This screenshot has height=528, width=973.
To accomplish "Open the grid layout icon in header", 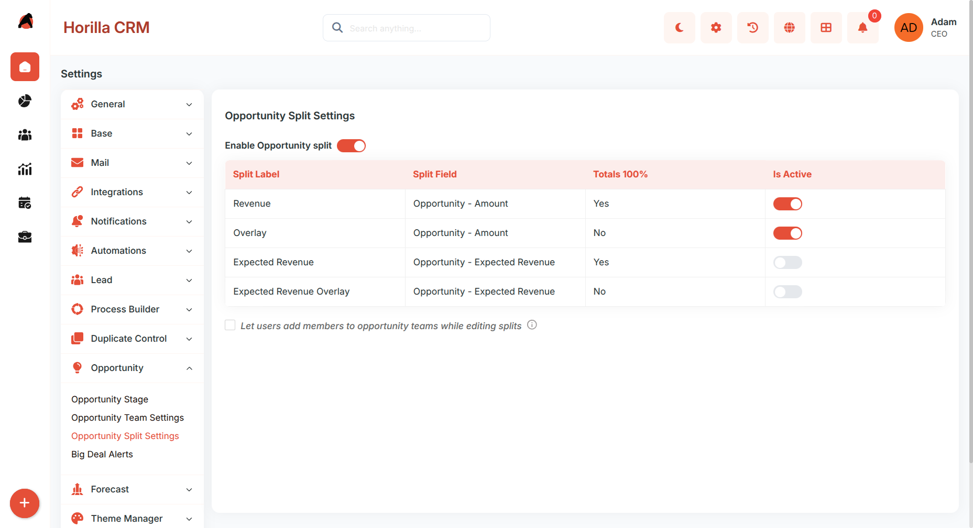I will click(x=826, y=28).
